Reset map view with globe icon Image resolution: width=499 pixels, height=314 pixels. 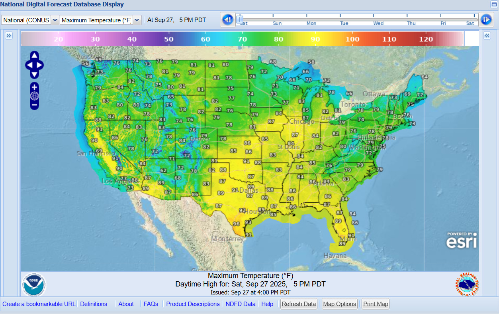click(x=34, y=96)
